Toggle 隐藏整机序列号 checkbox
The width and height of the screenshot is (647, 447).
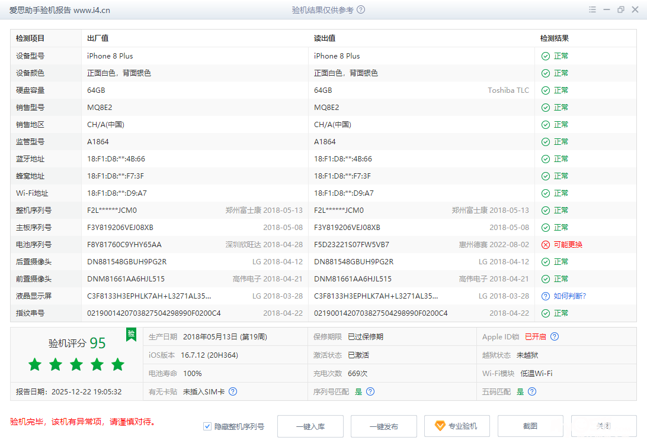pos(207,426)
